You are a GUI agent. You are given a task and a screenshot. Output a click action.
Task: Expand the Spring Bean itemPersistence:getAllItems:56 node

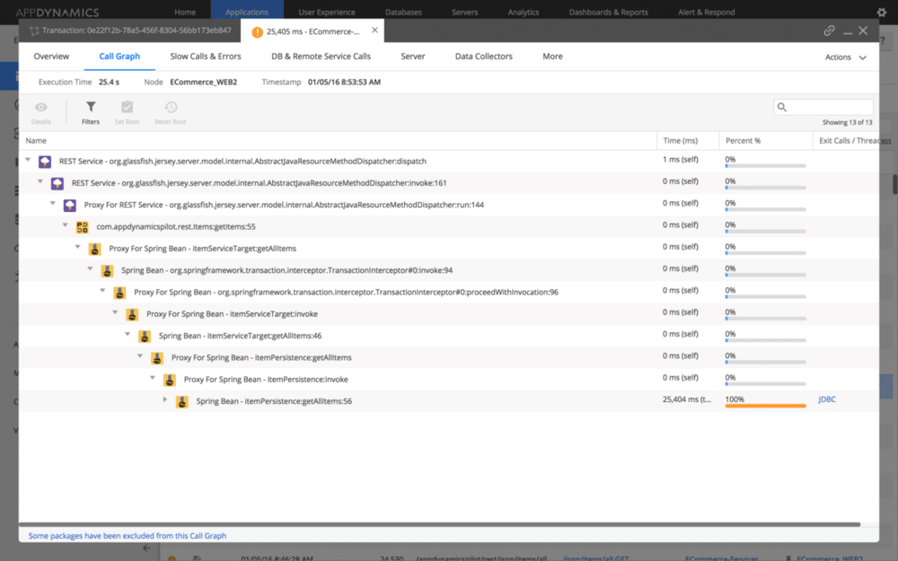165,399
